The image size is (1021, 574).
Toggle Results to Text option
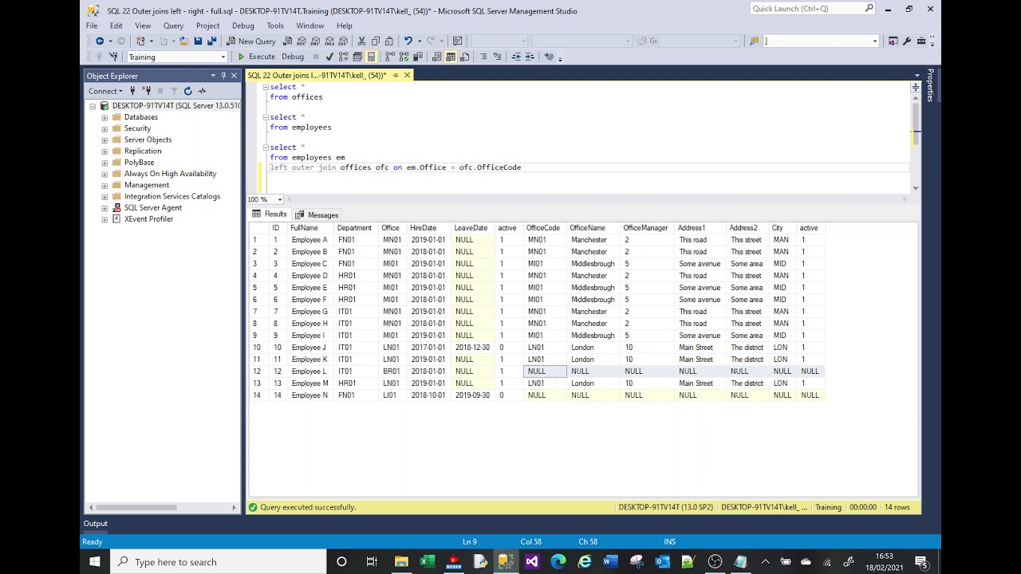click(437, 57)
